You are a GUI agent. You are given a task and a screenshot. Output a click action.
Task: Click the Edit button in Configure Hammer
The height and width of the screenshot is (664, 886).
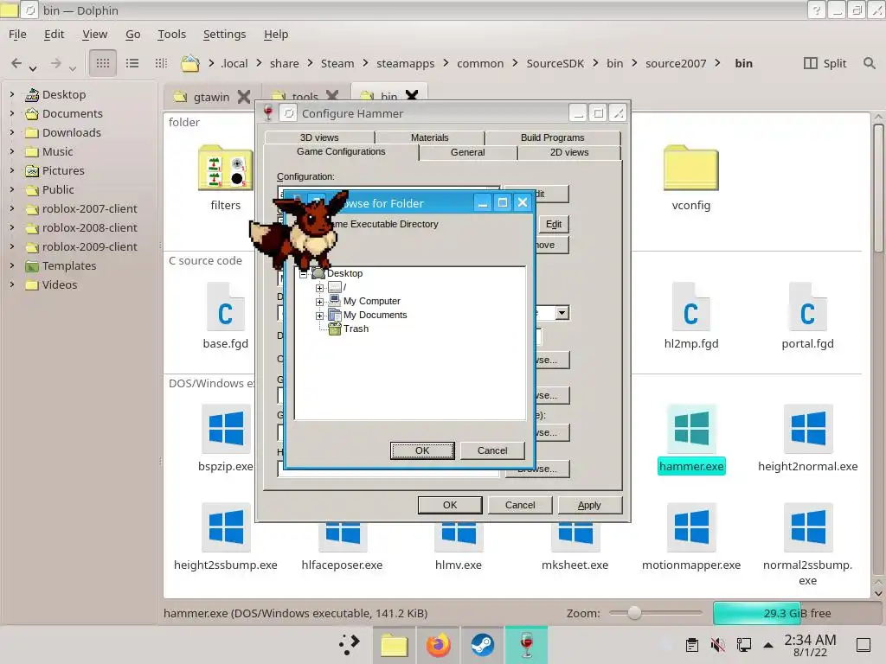click(x=553, y=224)
